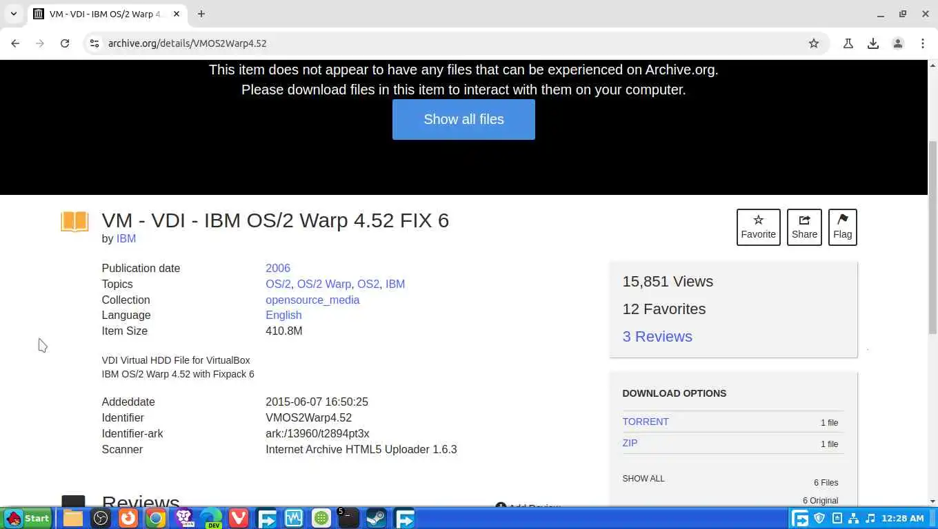
Task: Reload the archive.org page
Action: (x=65, y=43)
